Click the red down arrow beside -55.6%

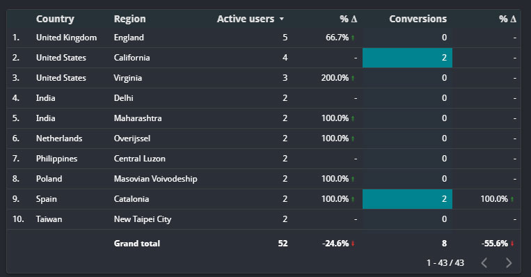512,244
